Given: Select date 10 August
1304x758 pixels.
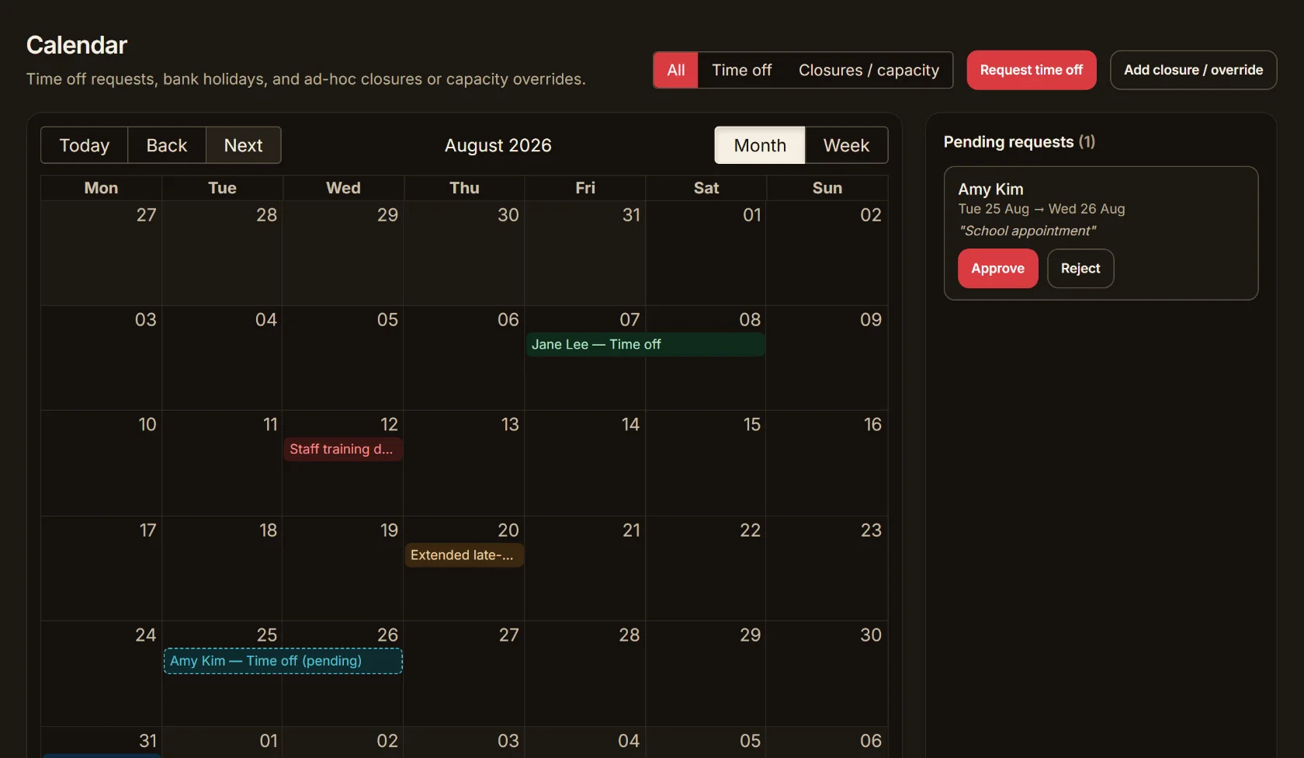Looking at the screenshot, I should (147, 425).
